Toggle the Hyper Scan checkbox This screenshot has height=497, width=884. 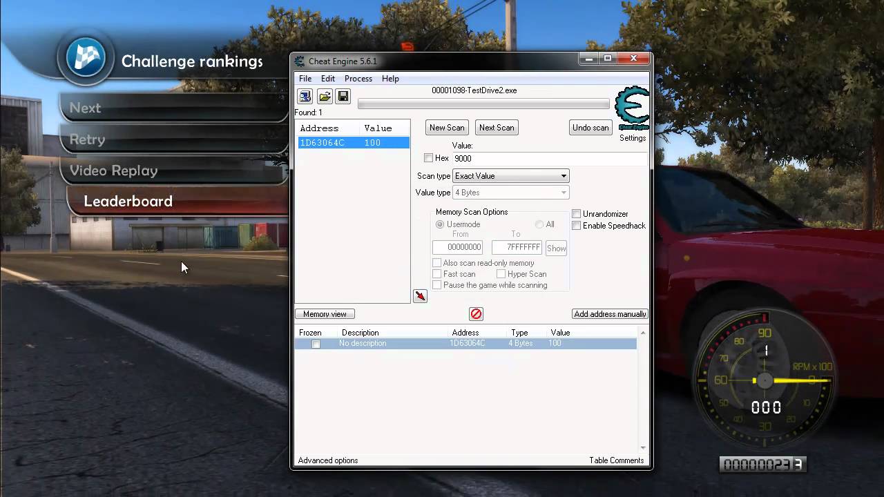point(501,274)
